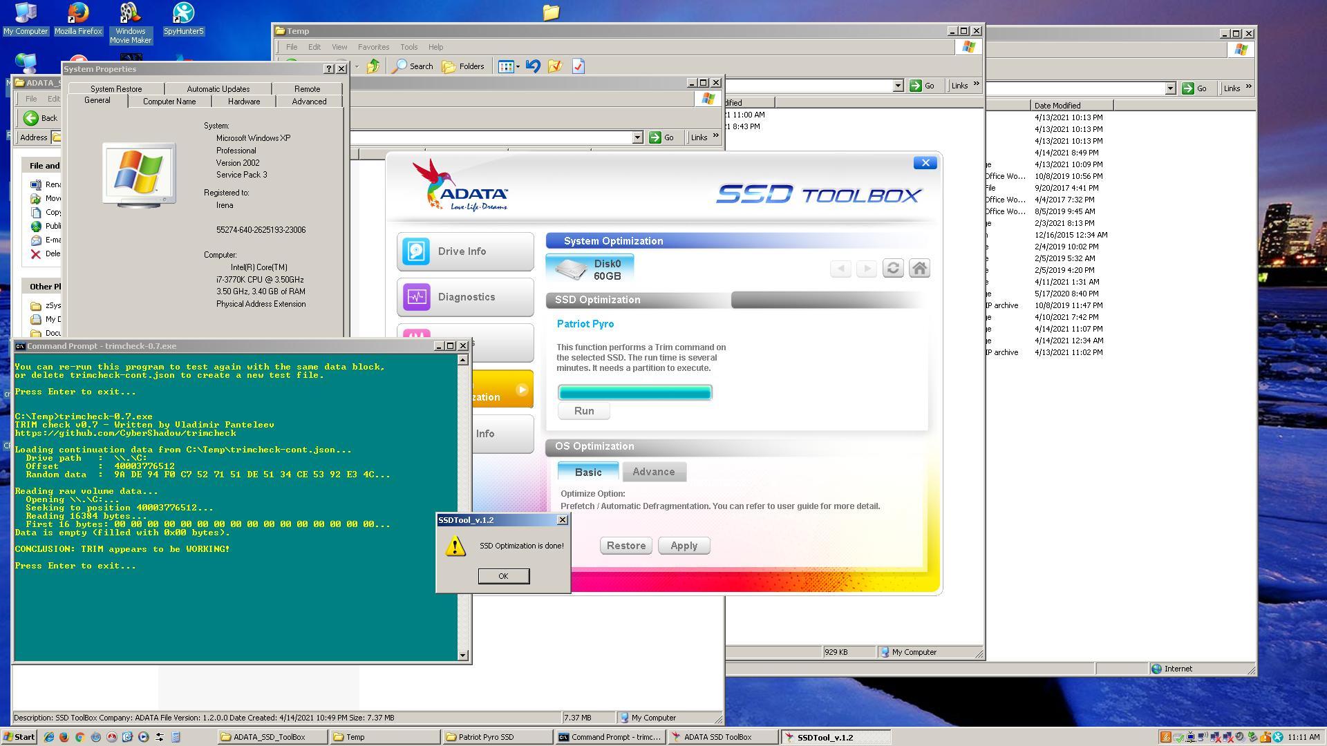Click scroll-down arrow in Command Prompt

coord(463,655)
